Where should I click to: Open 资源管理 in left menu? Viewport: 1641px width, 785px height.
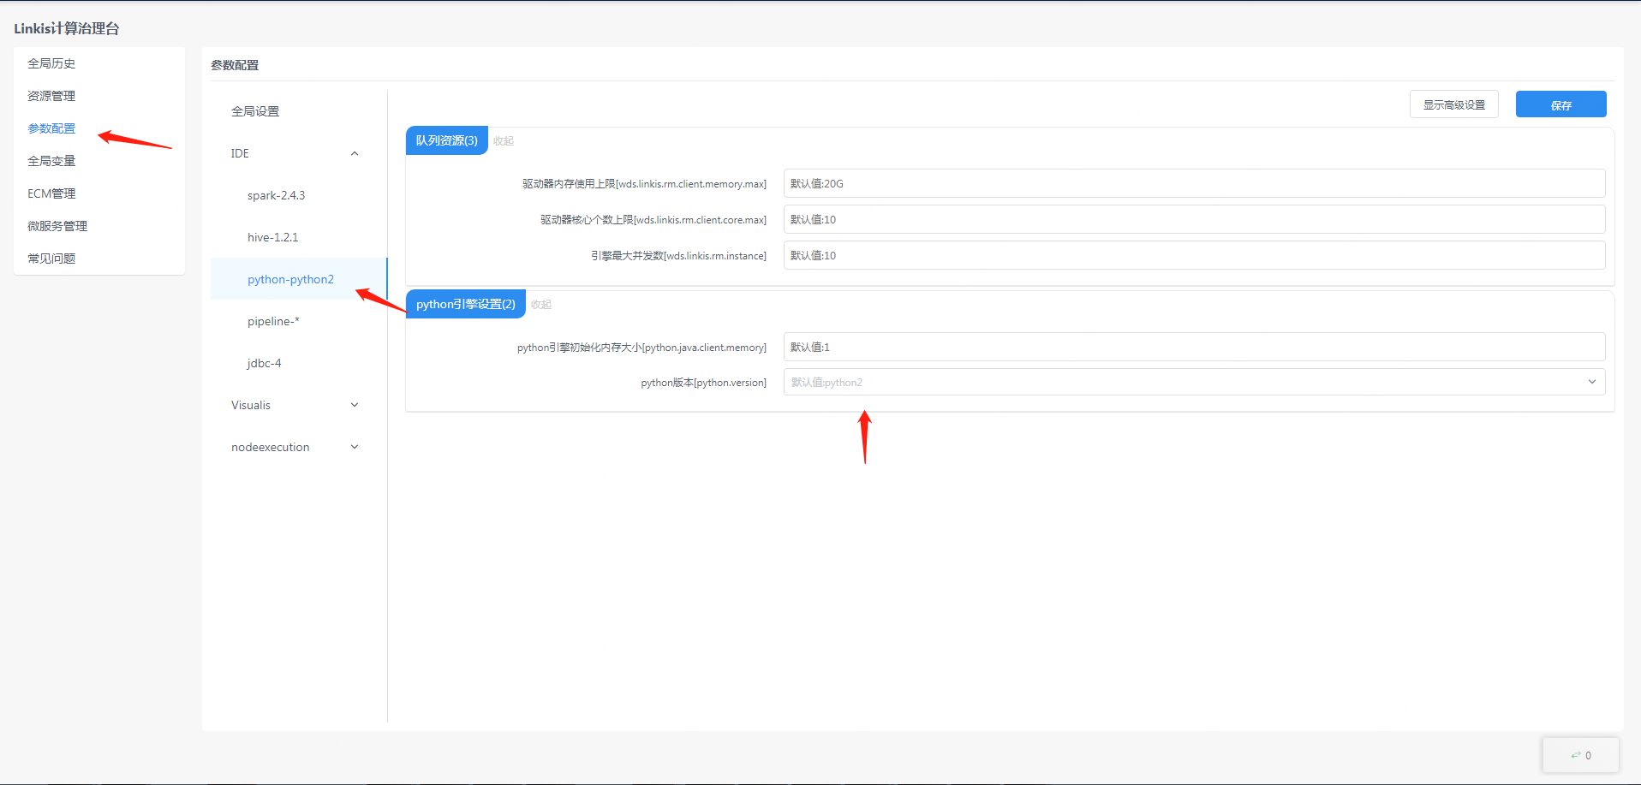pyautogui.click(x=51, y=96)
